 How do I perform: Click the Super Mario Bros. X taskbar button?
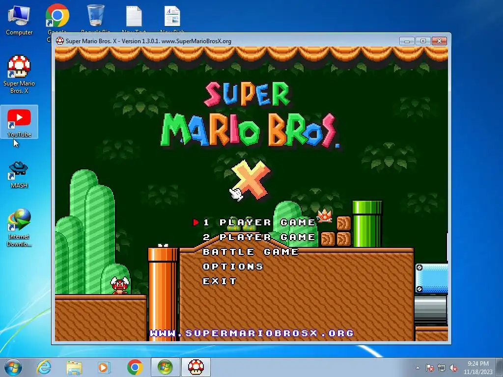(196, 367)
